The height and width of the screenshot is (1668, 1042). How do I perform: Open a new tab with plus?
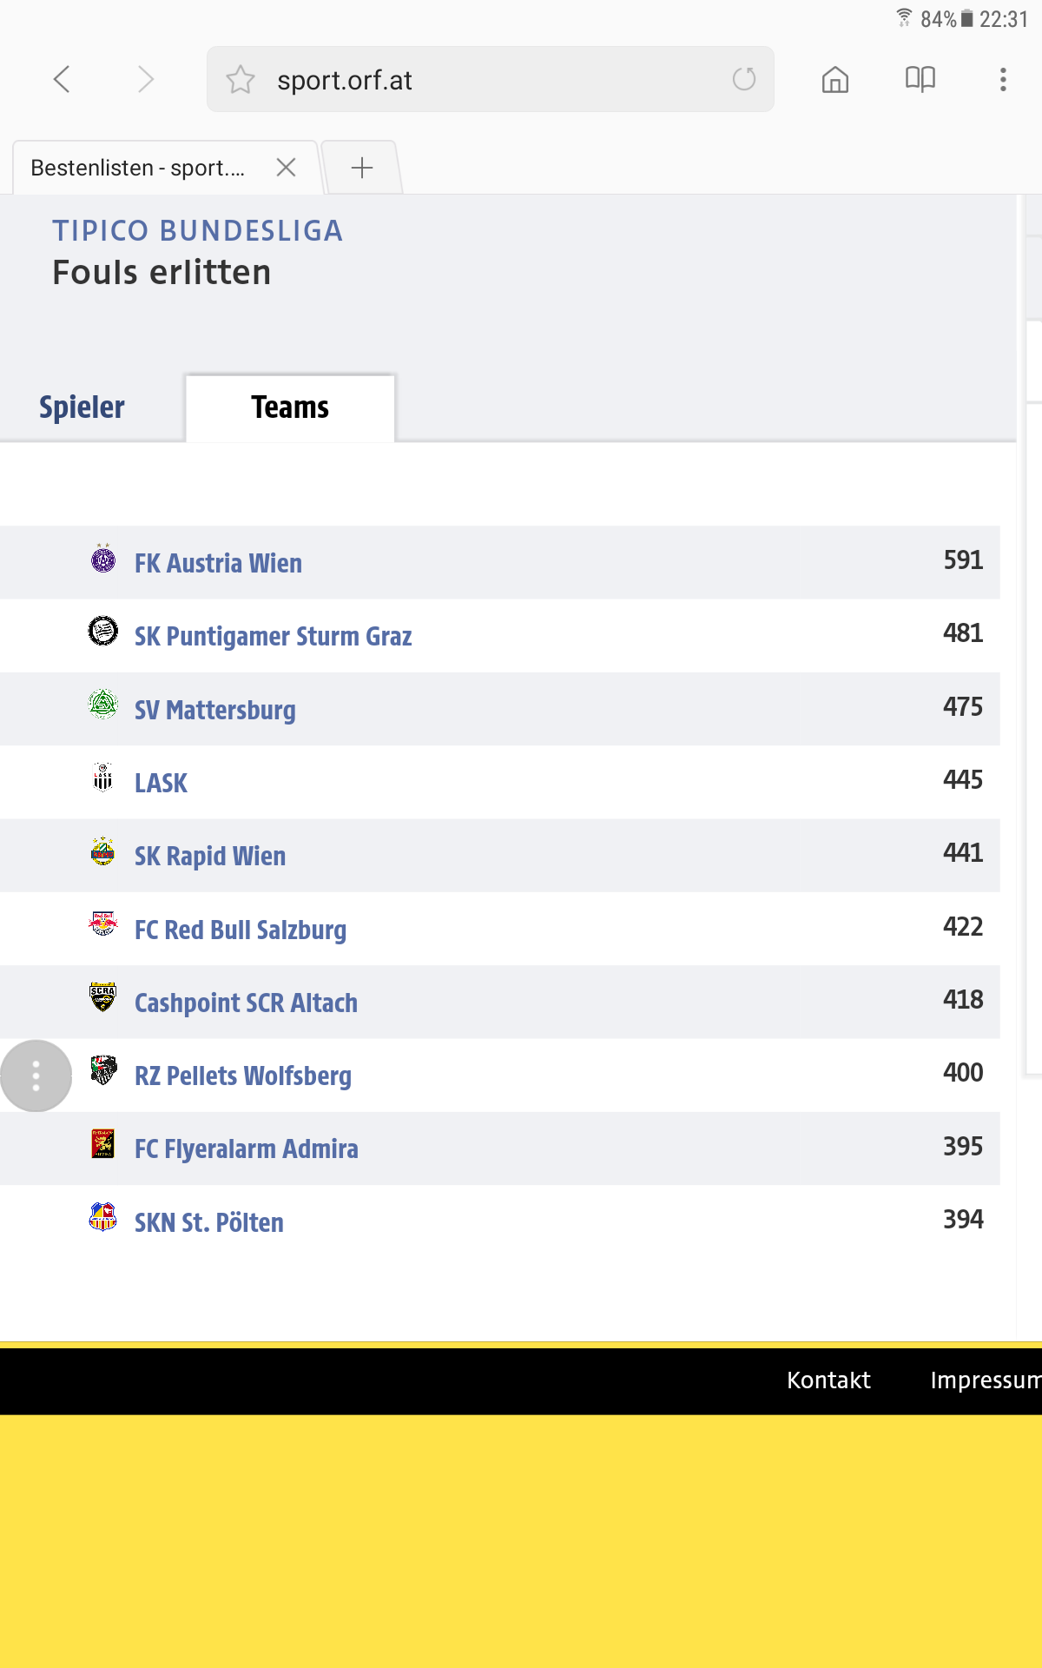tap(362, 168)
